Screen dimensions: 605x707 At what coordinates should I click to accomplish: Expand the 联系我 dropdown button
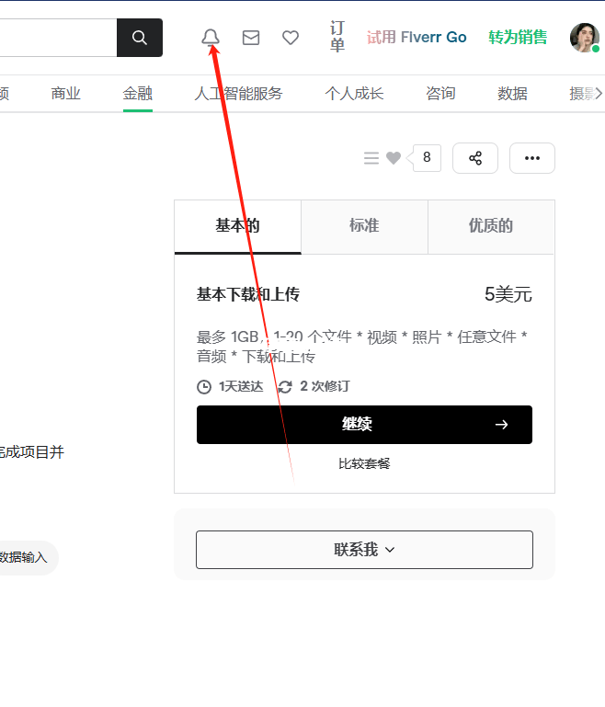point(364,550)
